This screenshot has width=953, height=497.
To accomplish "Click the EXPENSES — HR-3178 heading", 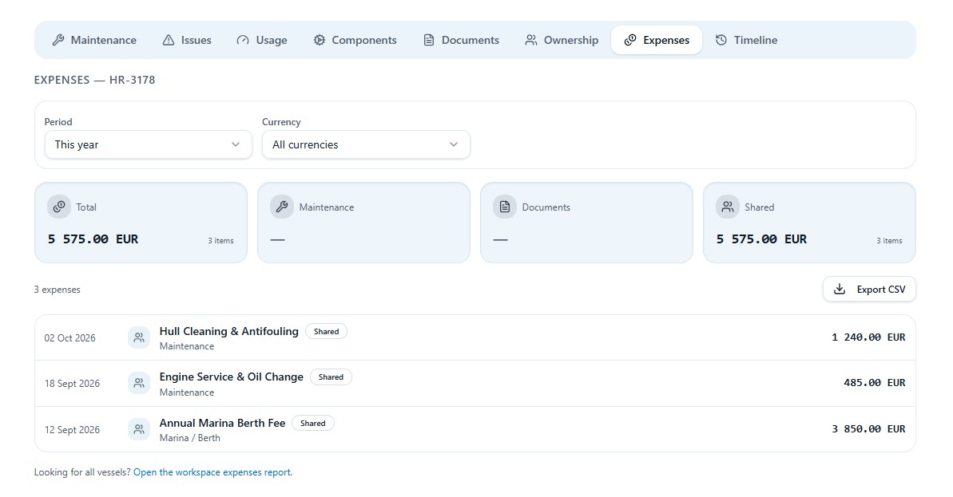I will pyautogui.click(x=95, y=80).
